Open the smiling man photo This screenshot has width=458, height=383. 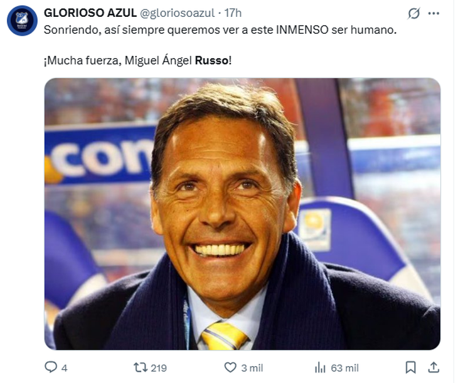(x=242, y=213)
